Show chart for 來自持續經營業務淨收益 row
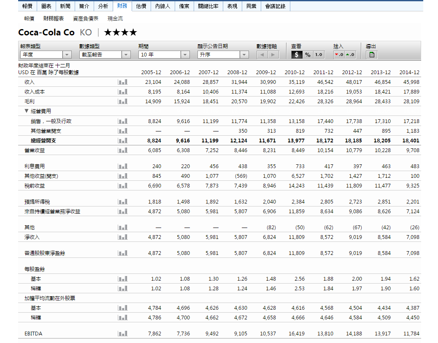This screenshot has width=438, height=343. [x=123, y=212]
